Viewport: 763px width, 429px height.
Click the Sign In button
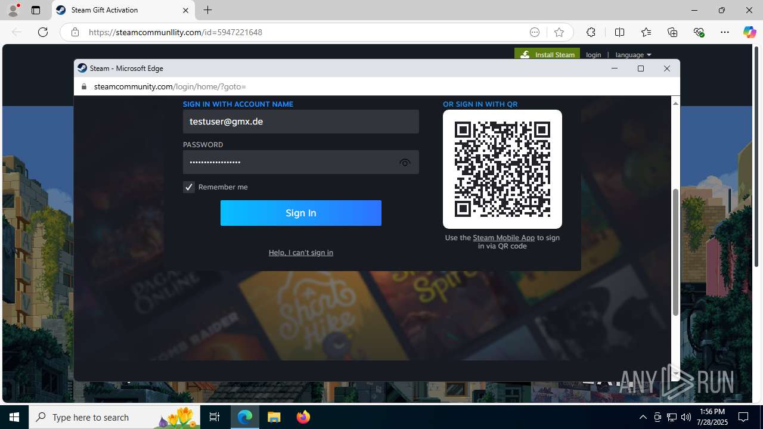coord(301,213)
